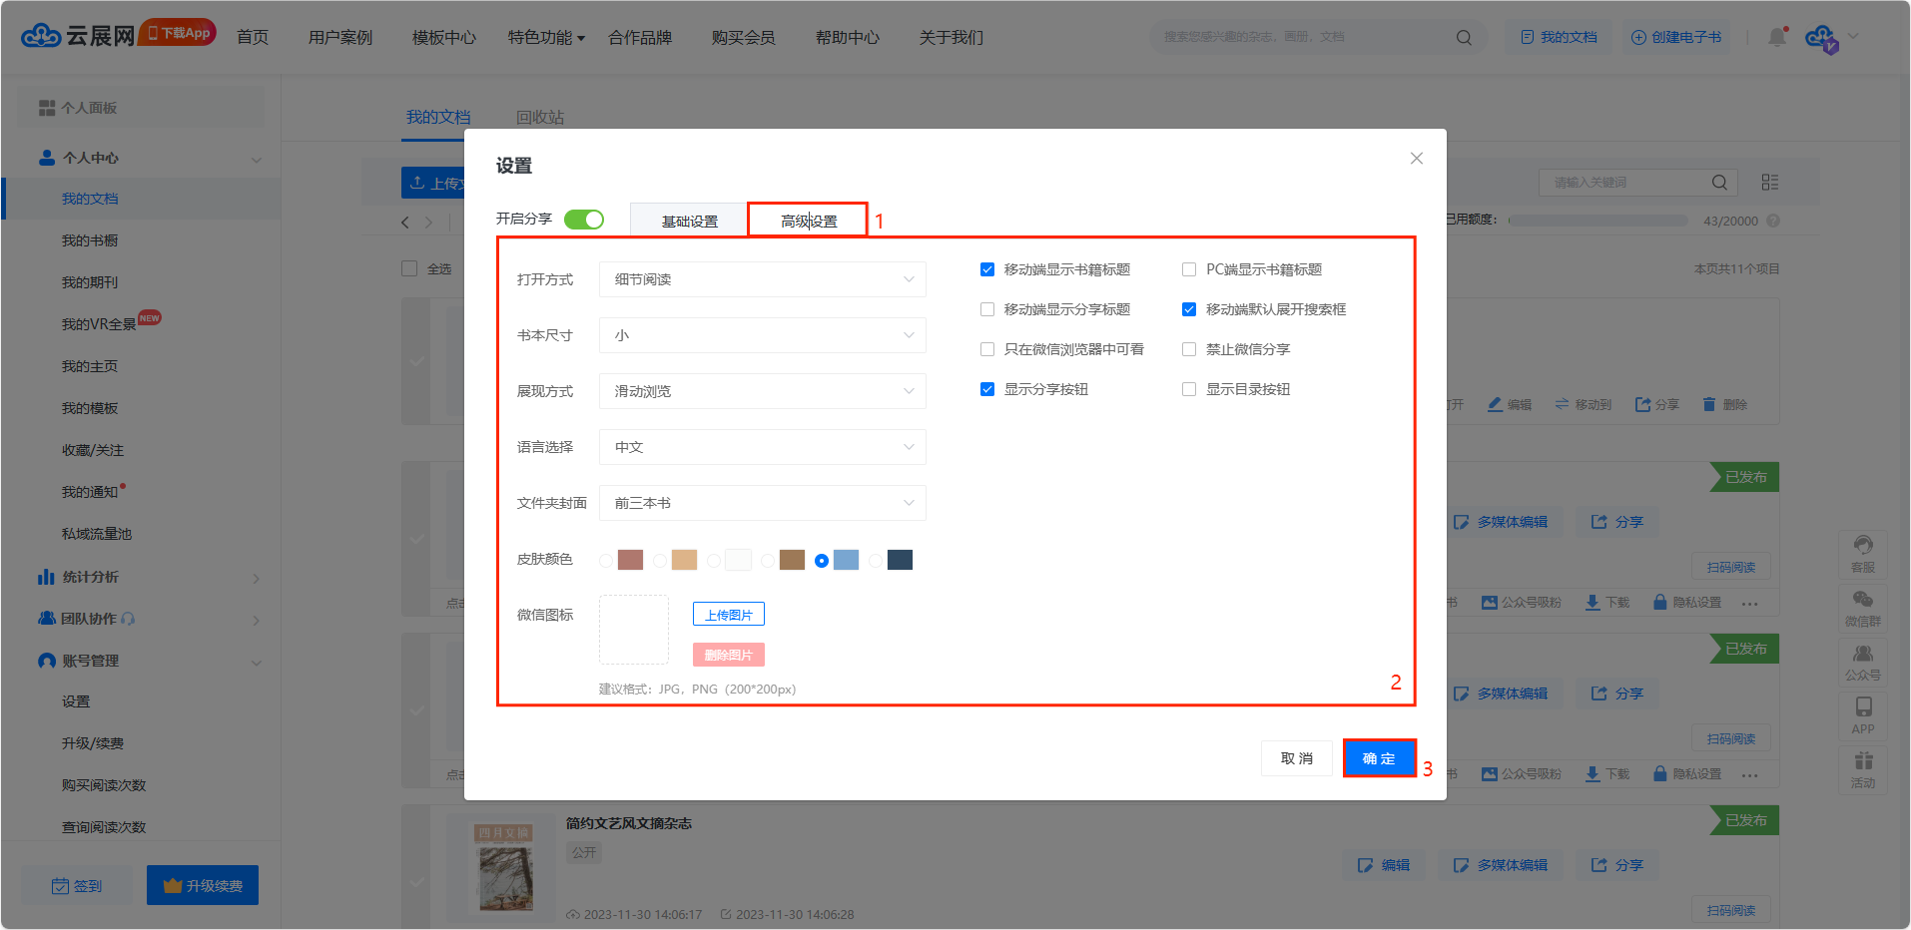Open the 活动 gift icon
The width and height of the screenshot is (1911, 930).
click(x=1863, y=768)
